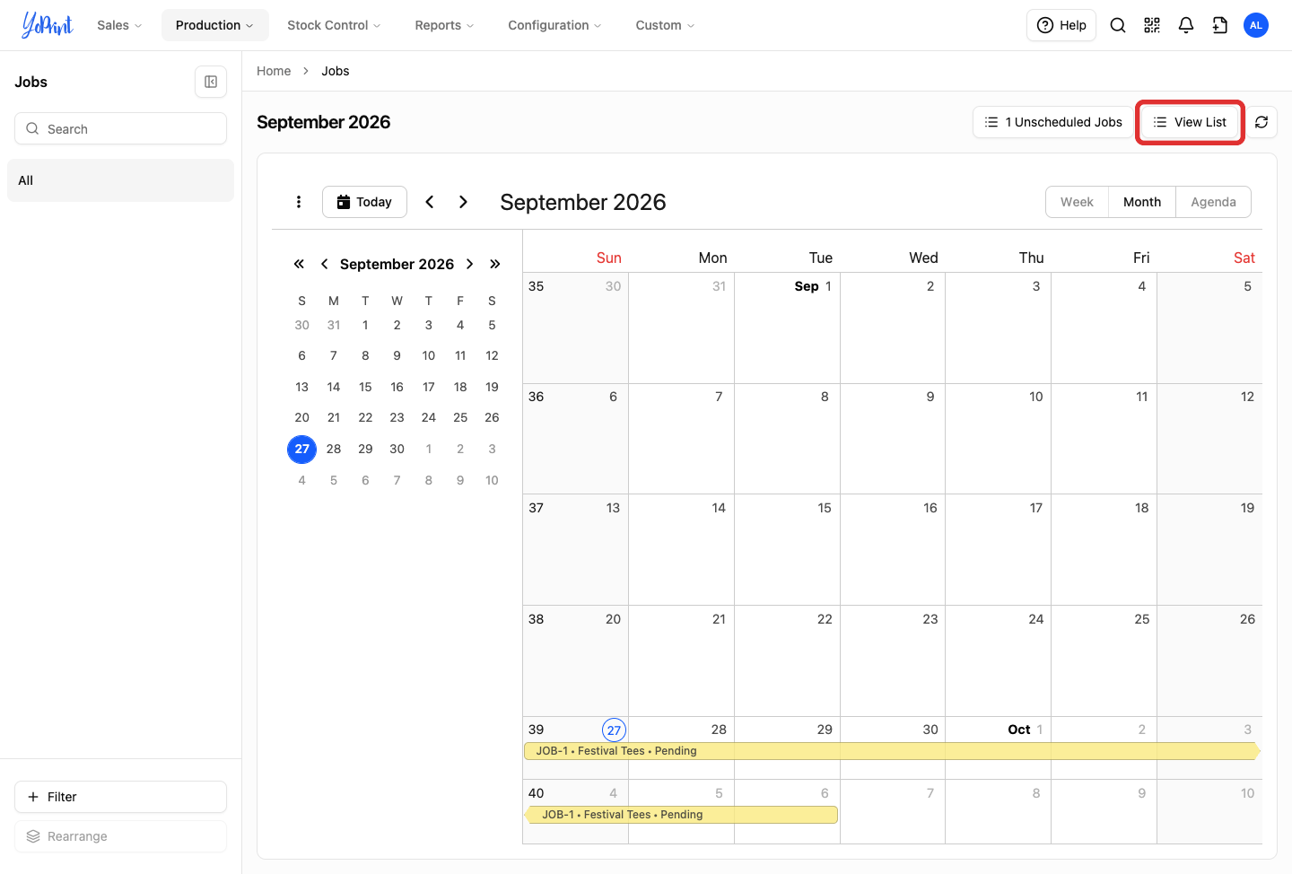Open the YoPrint logo home
The width and height of the screenshot is (1292, 874).
coord(48,25)
